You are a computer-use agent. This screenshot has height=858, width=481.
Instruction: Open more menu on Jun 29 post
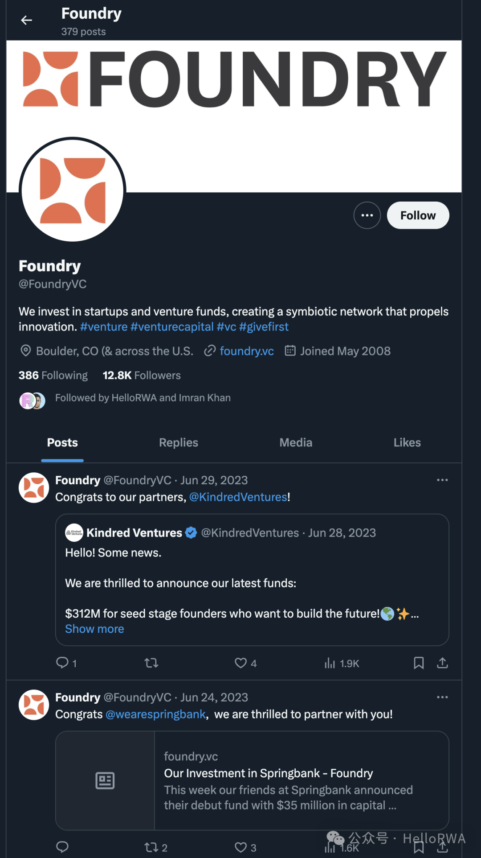tap(442, 480)
